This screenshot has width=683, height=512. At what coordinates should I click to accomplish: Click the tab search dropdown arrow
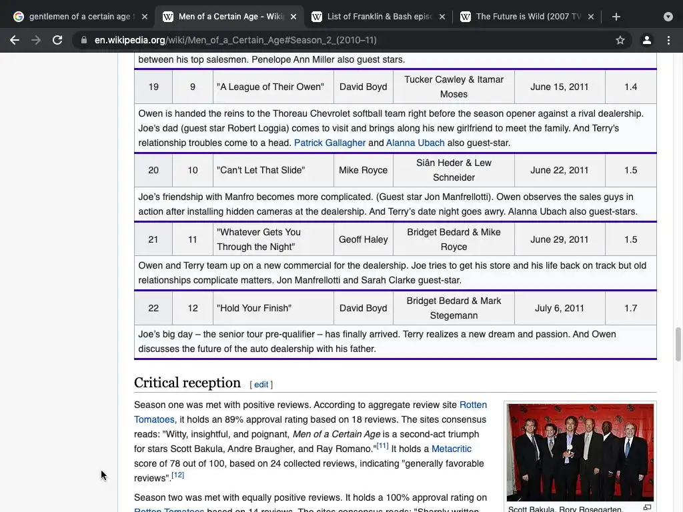[x=668, y=17]
